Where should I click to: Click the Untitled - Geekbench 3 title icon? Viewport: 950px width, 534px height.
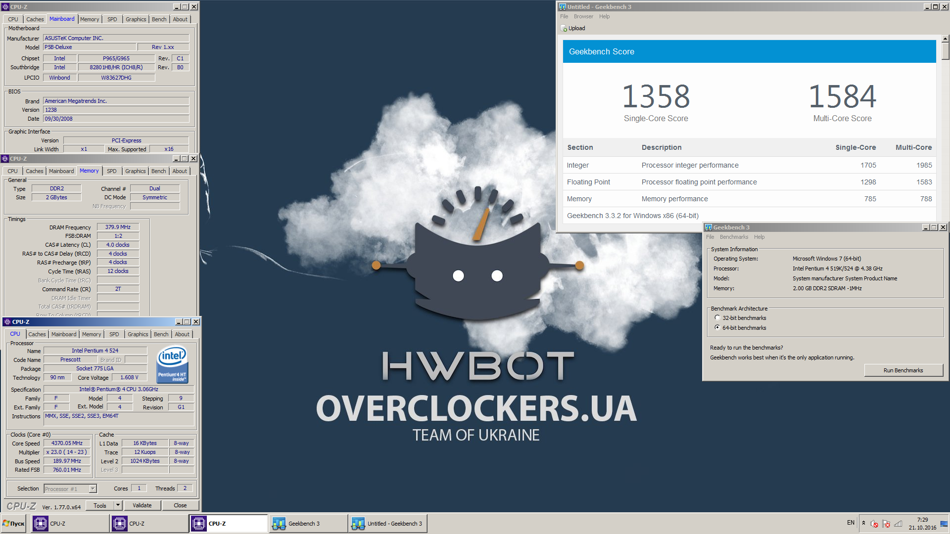point(563,7)
